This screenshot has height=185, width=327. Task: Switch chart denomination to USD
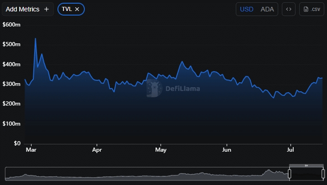[246, 9]
